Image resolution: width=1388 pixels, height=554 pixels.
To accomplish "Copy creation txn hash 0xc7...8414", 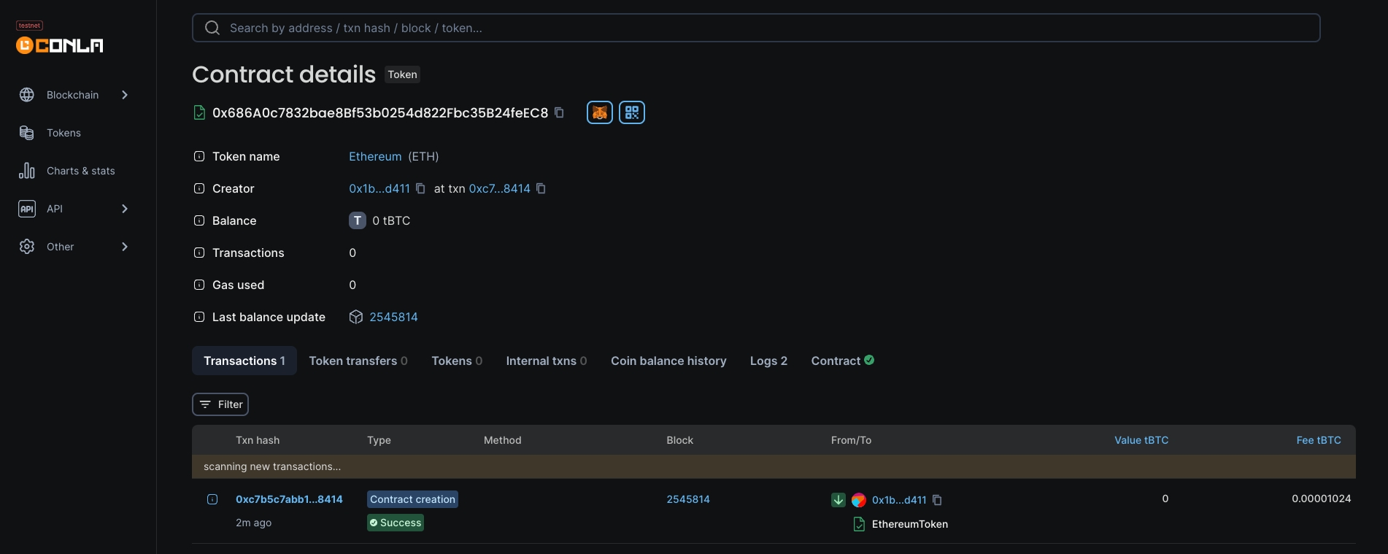I will click(541, 188).
